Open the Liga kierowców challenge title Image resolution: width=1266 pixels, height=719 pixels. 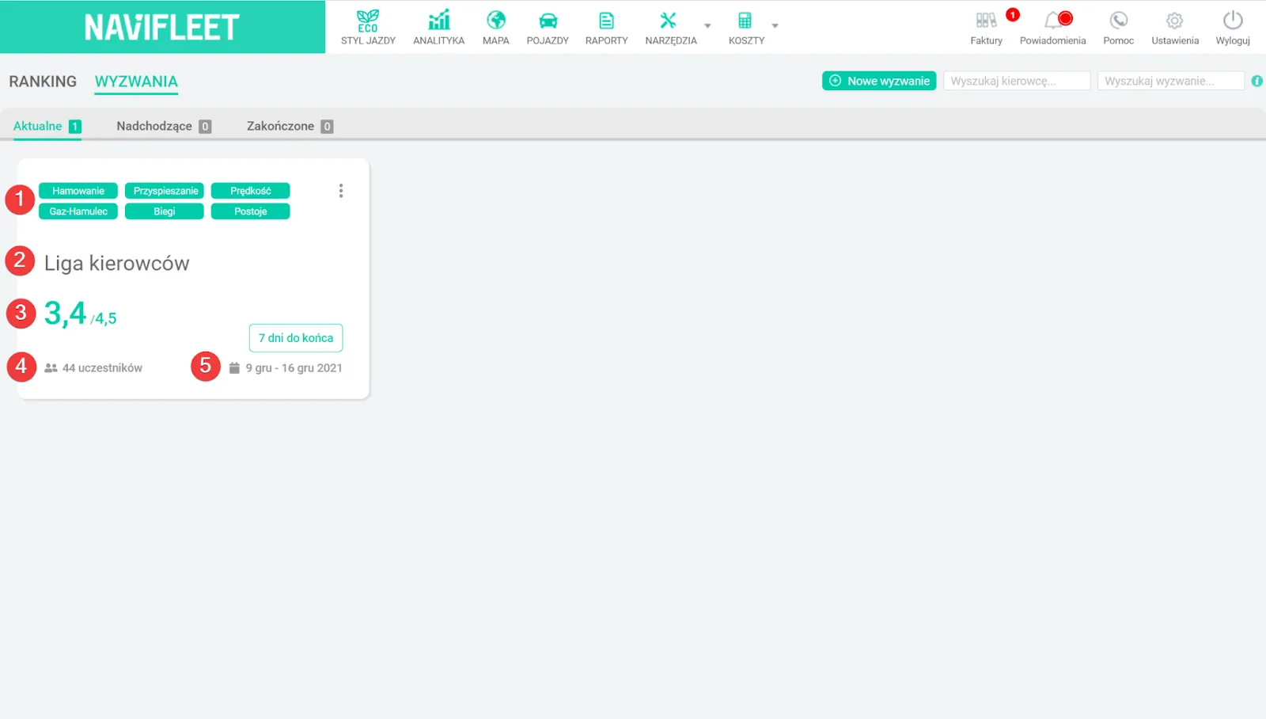click(117, 263)
